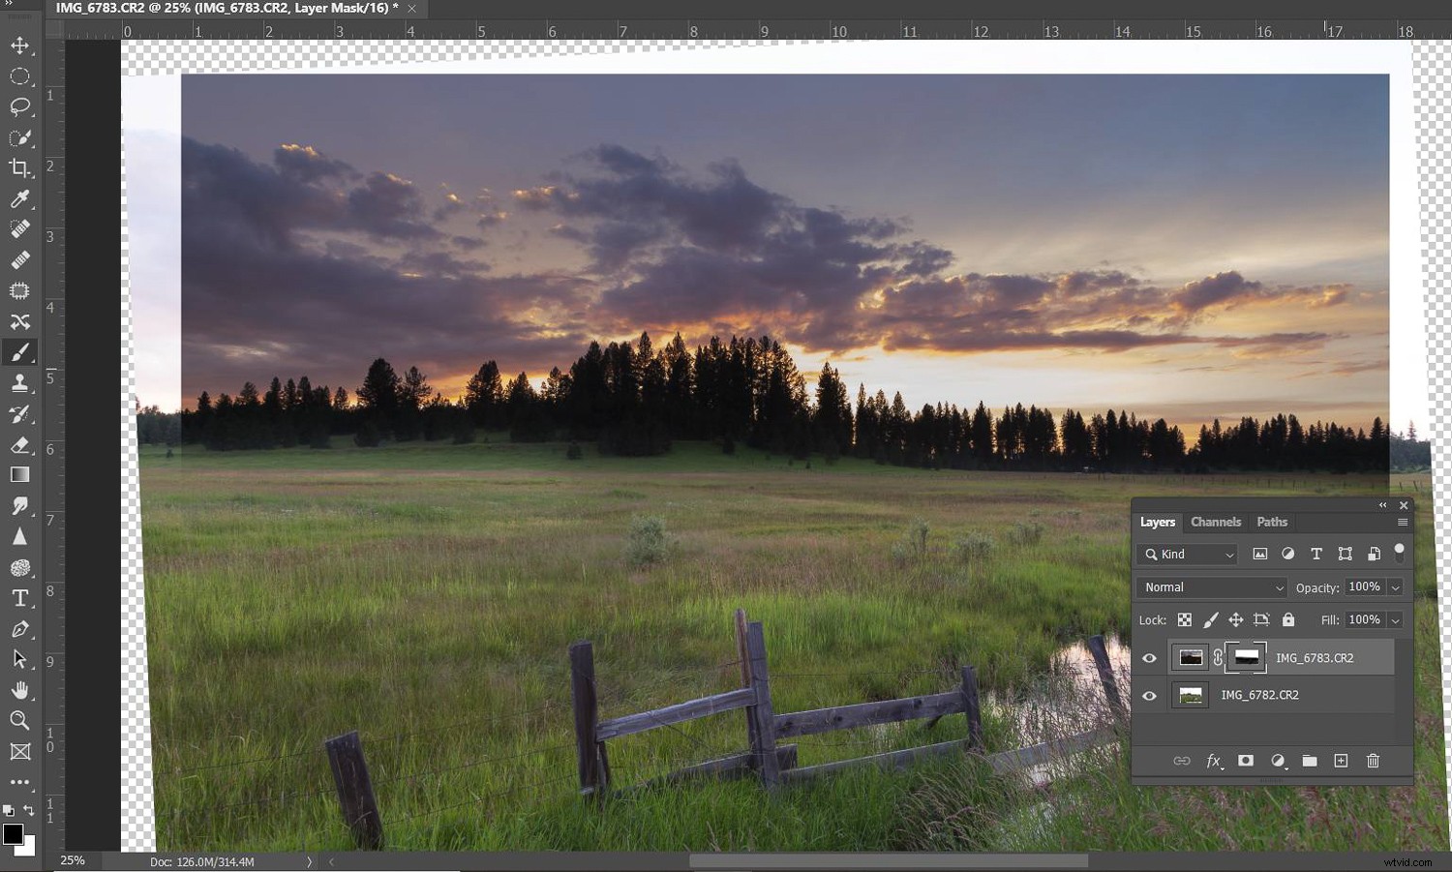Image resolution: width=1452 pixels, height=872 pixels.
Task: Pick the Gradient tool
Action: (20, 474)
